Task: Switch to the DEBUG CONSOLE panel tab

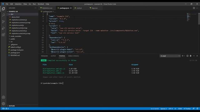Action: point(73,56)
